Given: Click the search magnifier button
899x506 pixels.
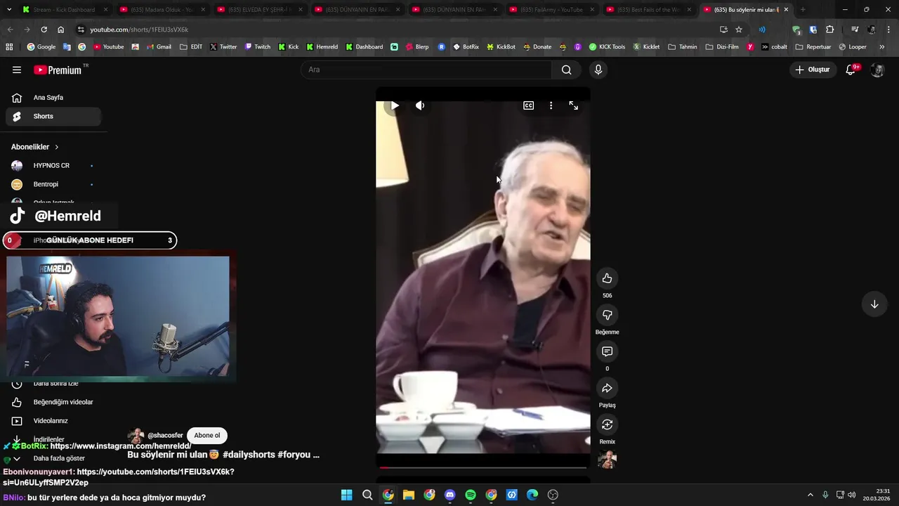Looking at the screenshot, I should coord(566,70).
